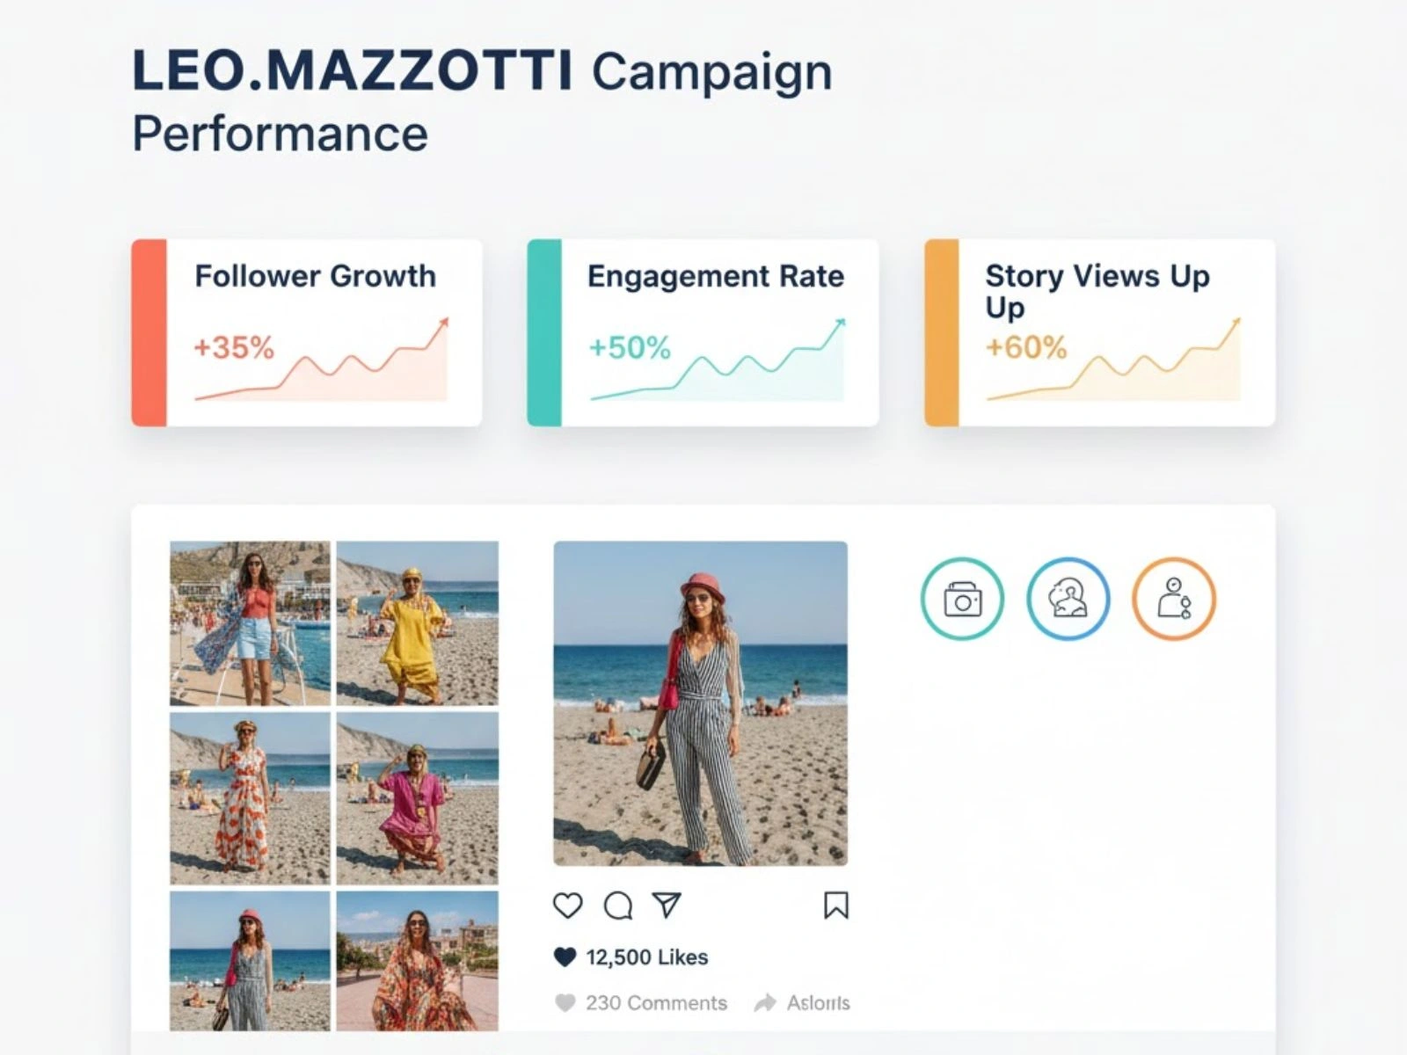Open the large striped jumpsuit post image
The height and width of the screenshot is (1055, 1407).
point(700,703)
